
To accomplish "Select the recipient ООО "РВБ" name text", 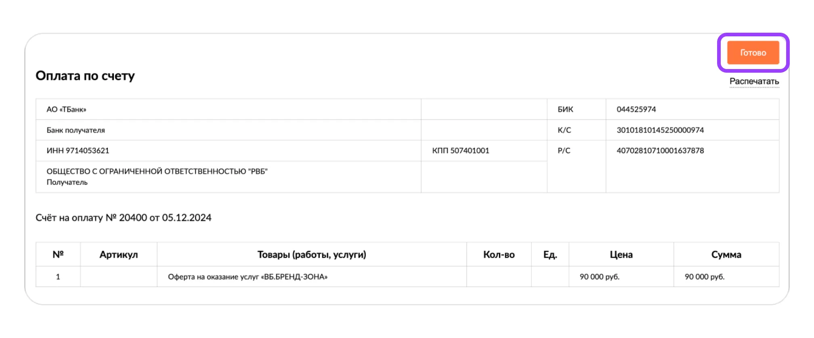I will [157, 171].
